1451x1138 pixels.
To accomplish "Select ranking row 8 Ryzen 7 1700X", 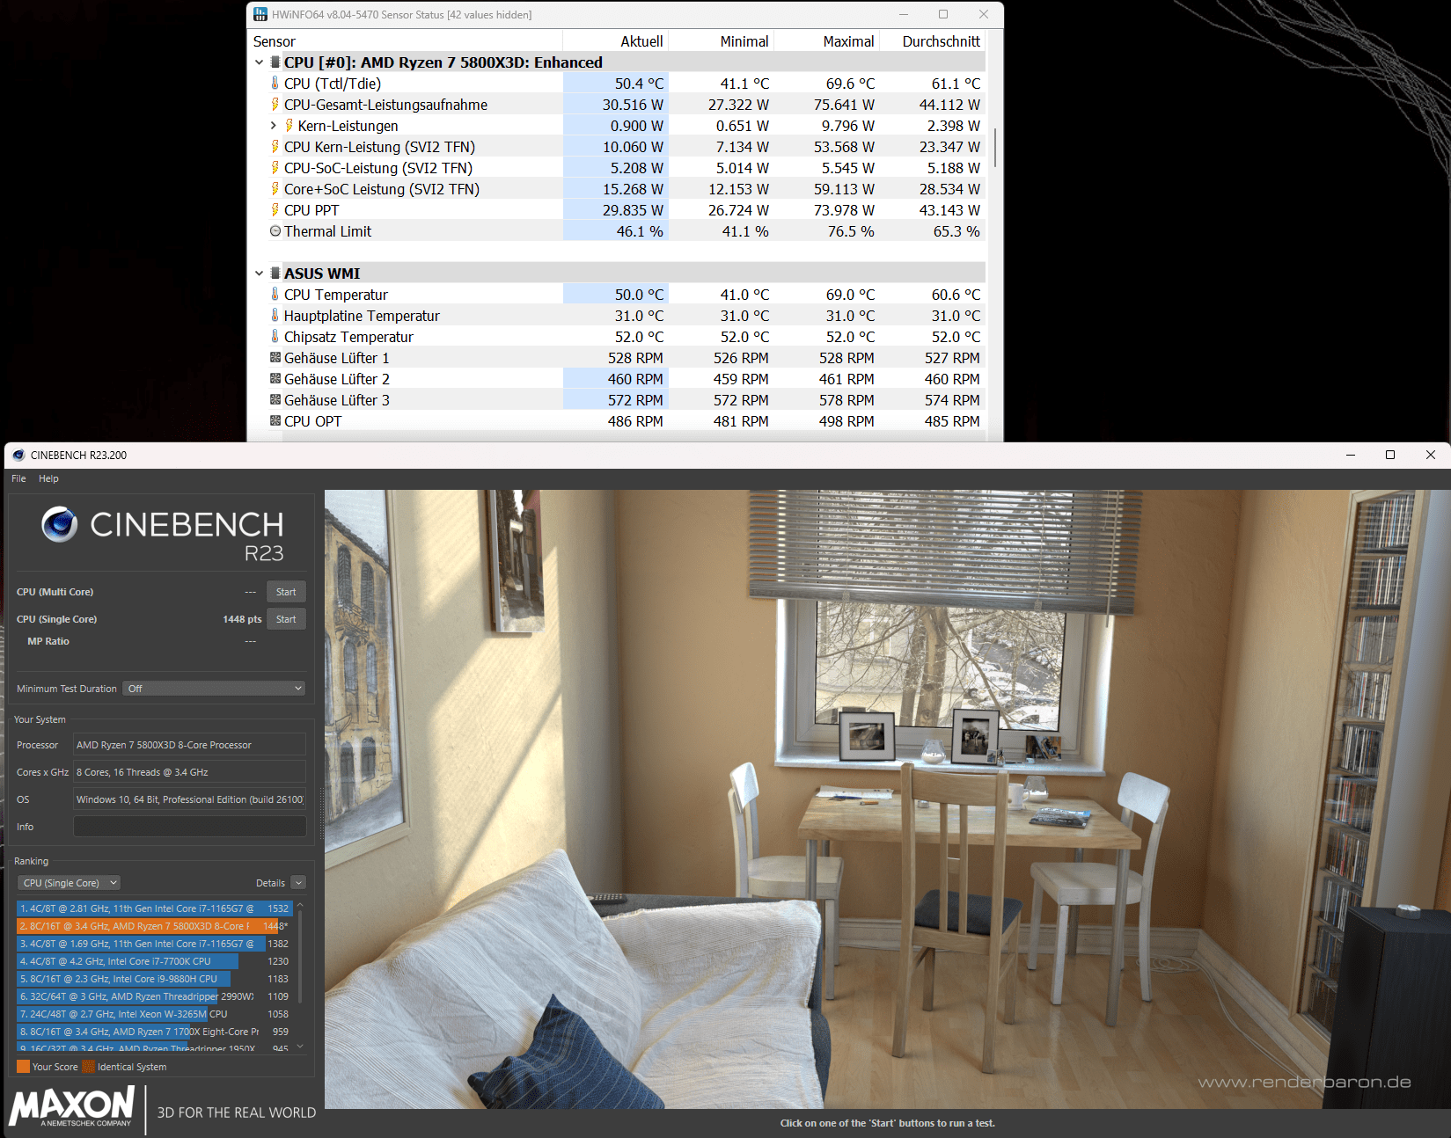I will (x=154, y=1032).
